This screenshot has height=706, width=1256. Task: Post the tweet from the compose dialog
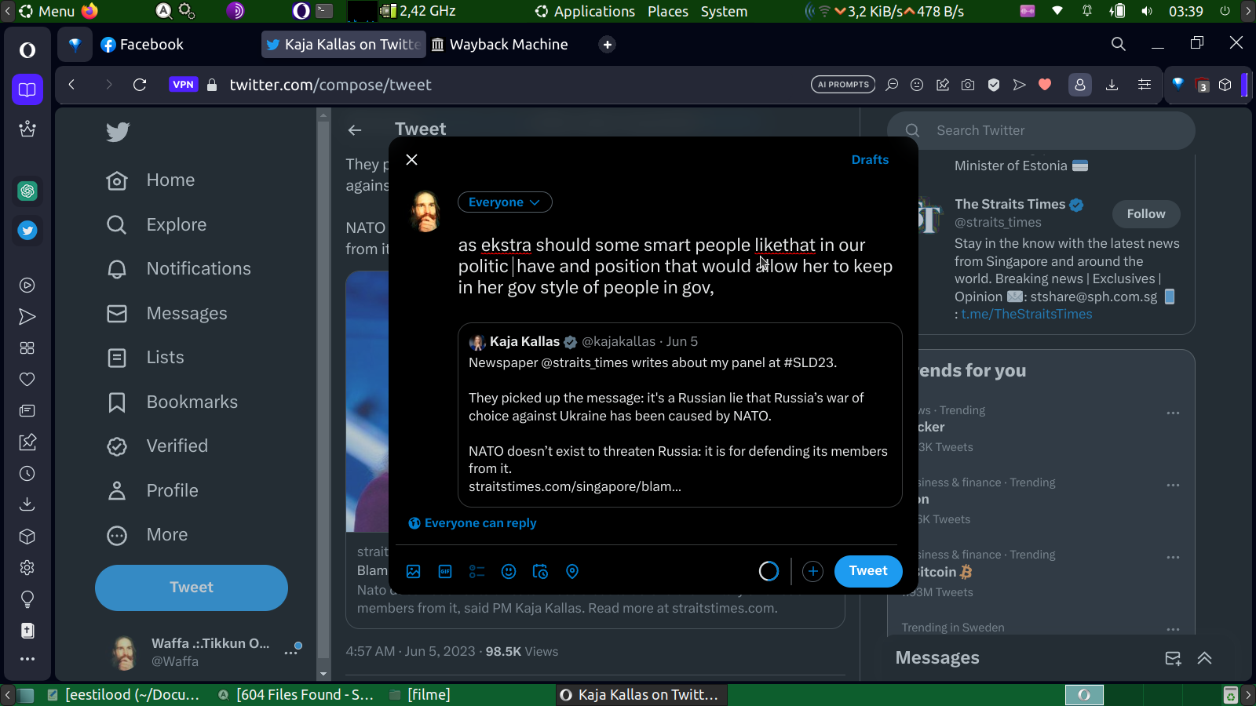tap(868, 571)
